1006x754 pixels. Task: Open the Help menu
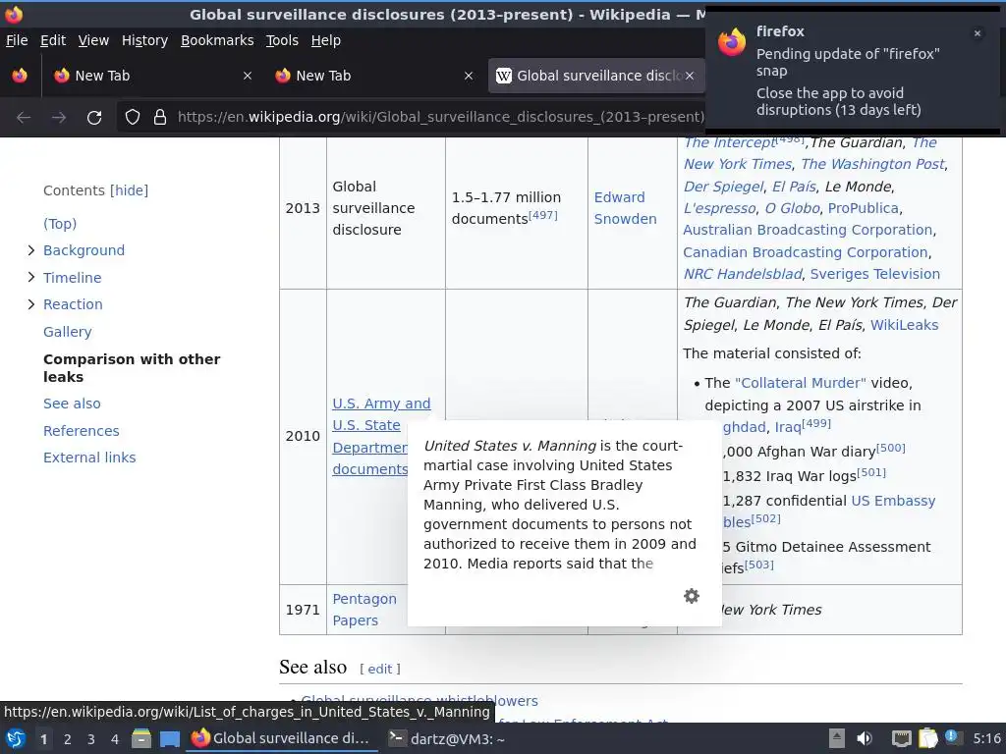tap(326, 40)
